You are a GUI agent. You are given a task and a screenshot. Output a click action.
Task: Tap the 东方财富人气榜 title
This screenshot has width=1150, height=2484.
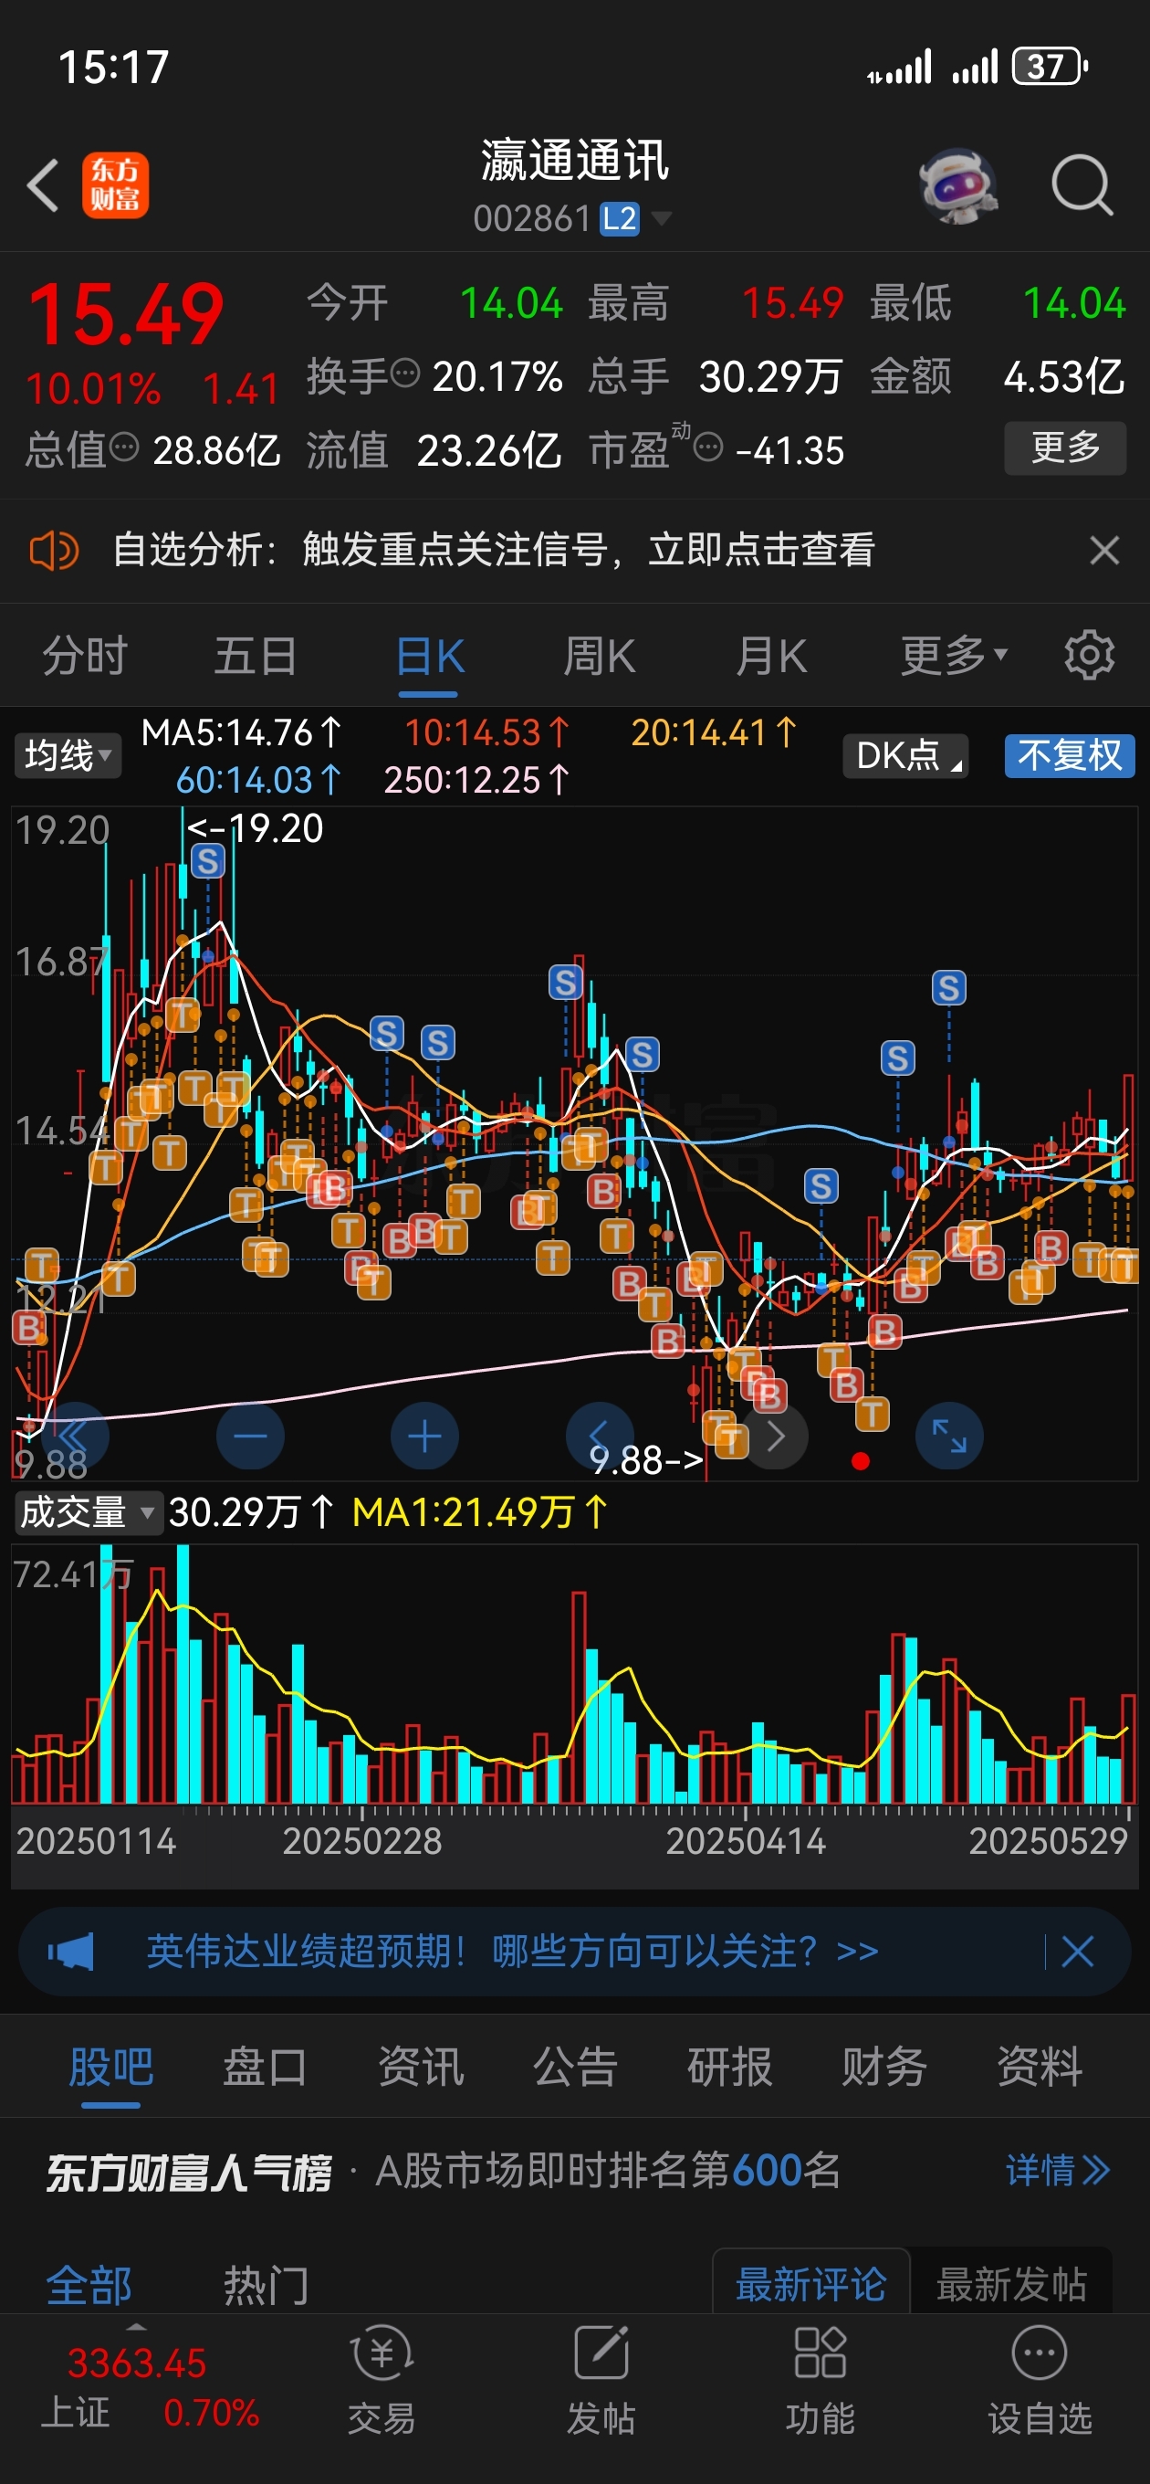pyautogui.click(x=189, y=2173)
